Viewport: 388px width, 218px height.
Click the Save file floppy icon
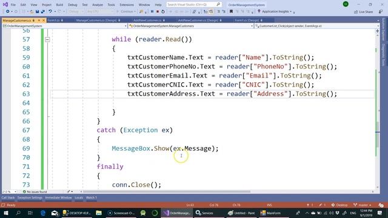click(x=38, y=12)
